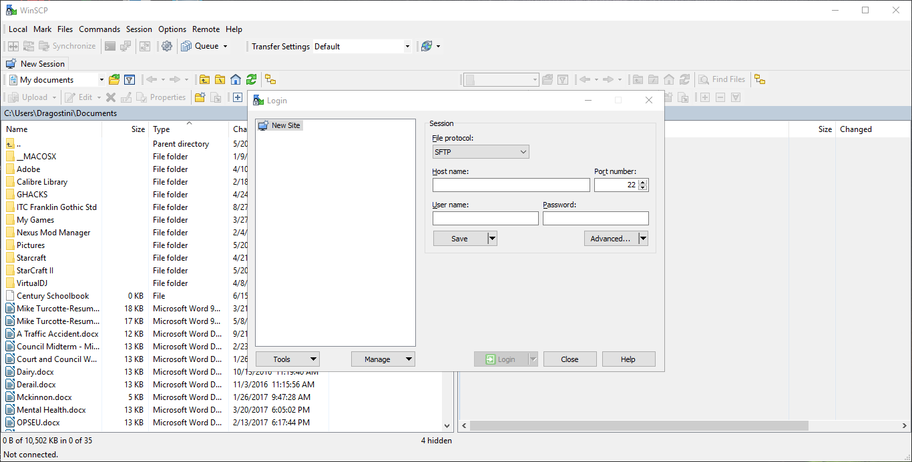Open the Mark menu

43,29
